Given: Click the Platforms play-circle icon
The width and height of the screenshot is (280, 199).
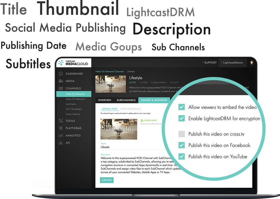Looking at the screenshot, I should (61, 128).
